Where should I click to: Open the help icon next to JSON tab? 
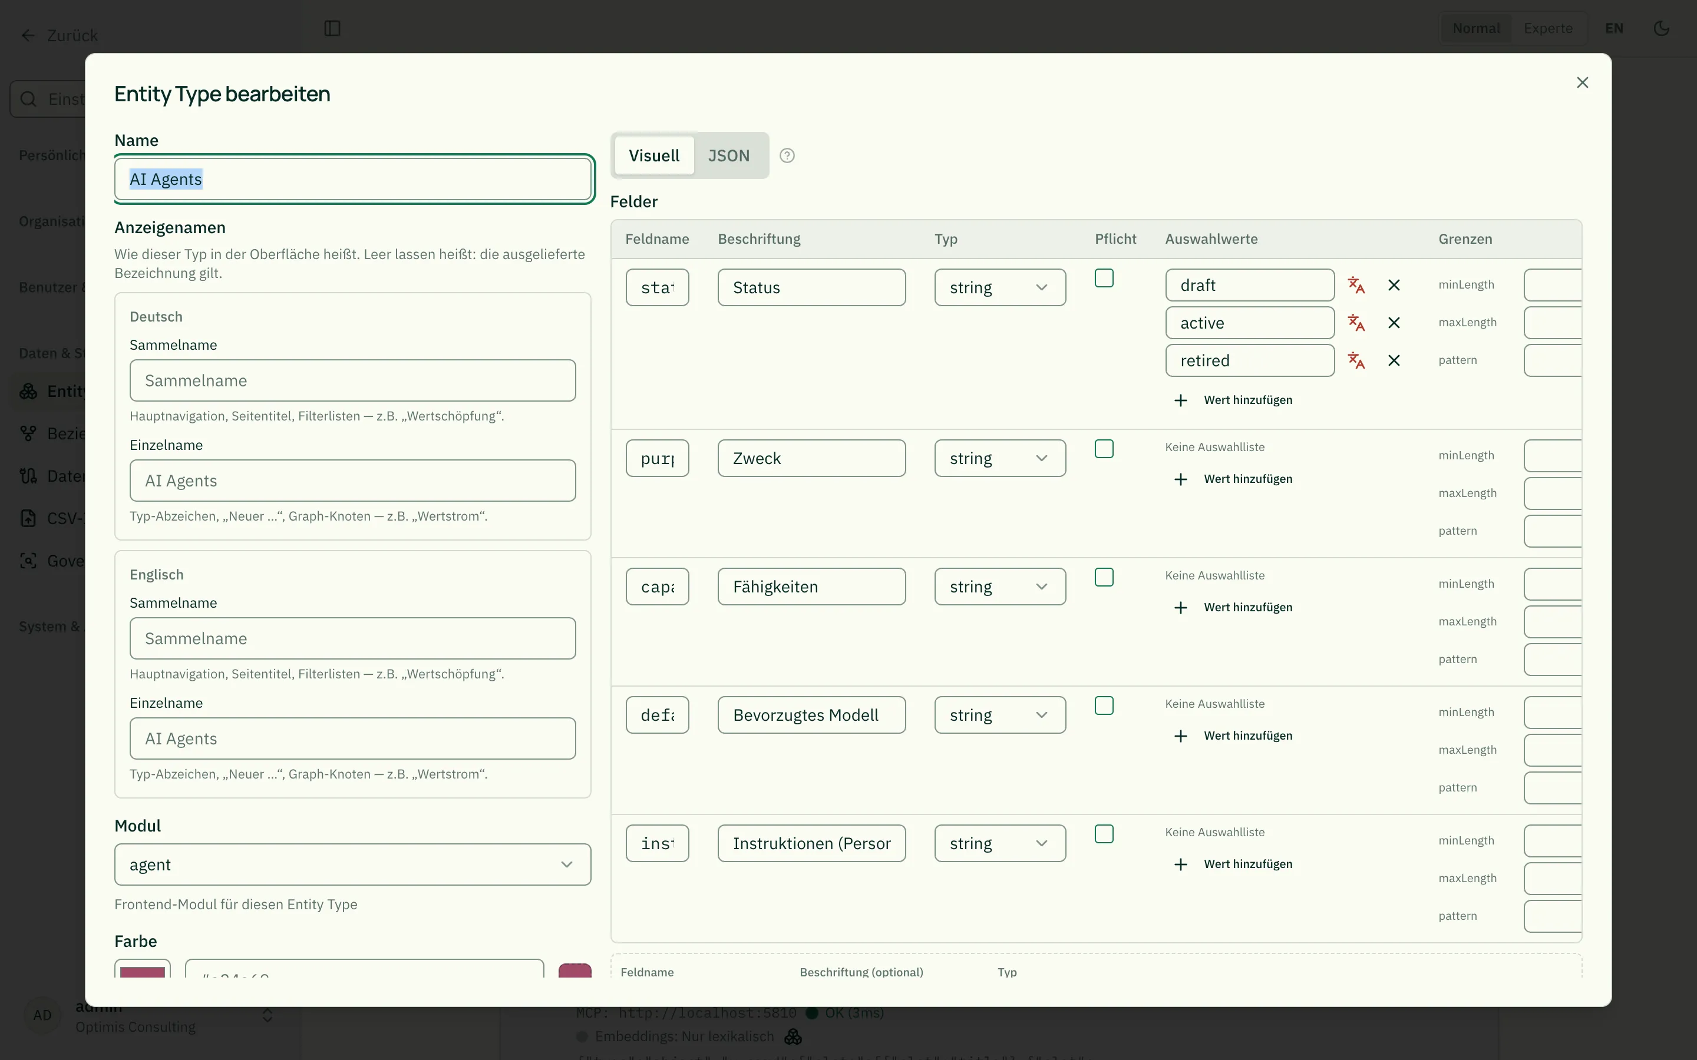[787, 155]
